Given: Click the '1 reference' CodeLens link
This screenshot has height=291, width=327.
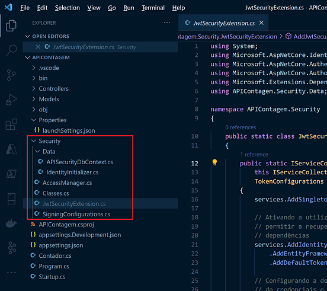Looking at the screenshot, I should [x=254, y=155].
